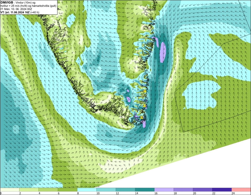This screenshot has height=195, width=251.
Task: Click the DMI/IGB title text
Action: 7,3
